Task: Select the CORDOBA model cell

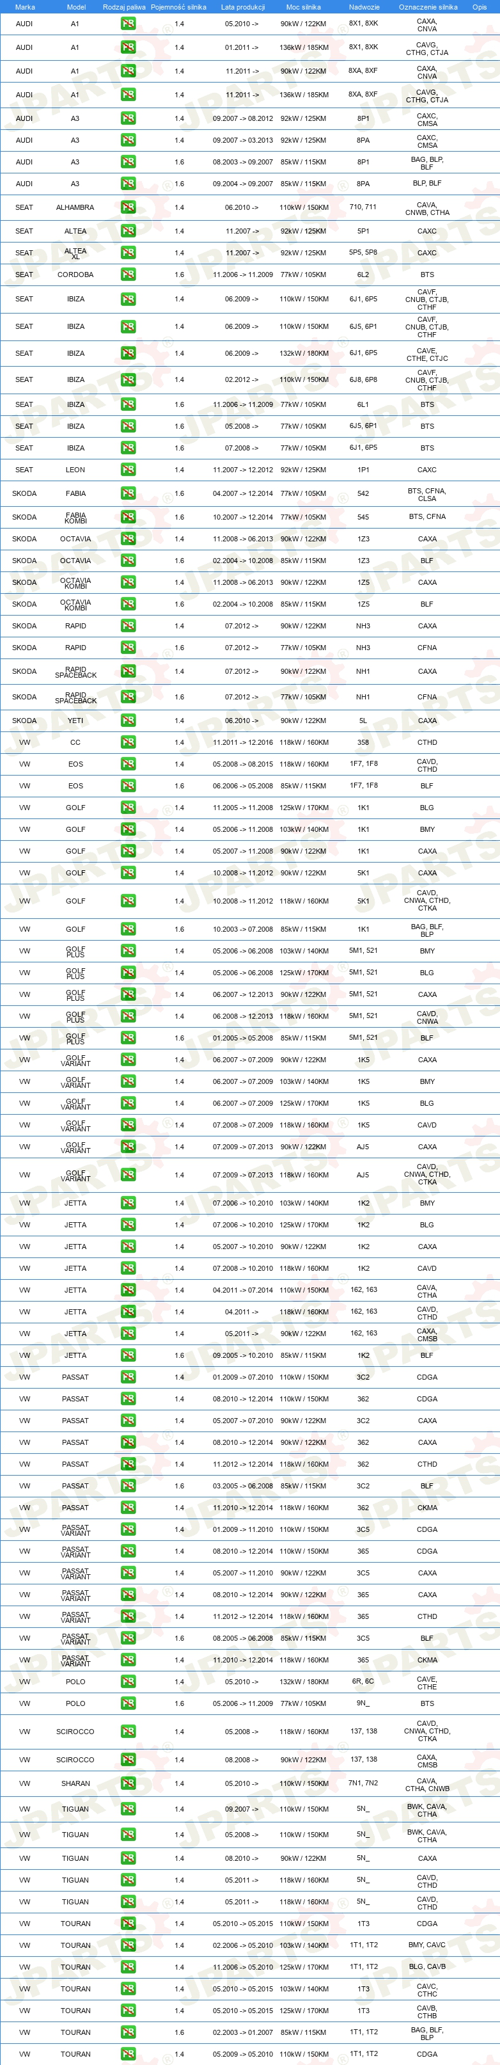Action: pos(75,274)
